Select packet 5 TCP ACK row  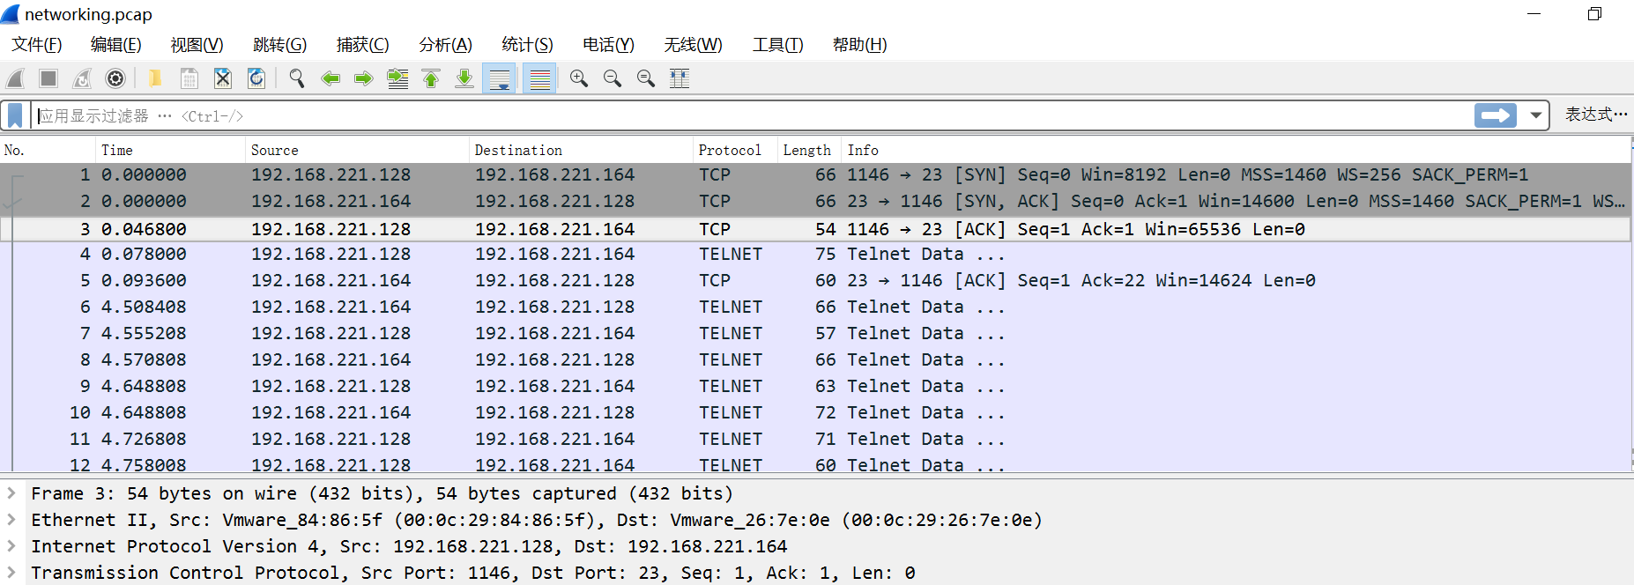815,281
